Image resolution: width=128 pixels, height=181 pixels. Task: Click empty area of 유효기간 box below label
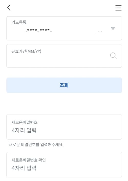tap(58, 61)
